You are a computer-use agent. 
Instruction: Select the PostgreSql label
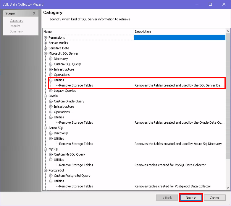coord(56,170)
